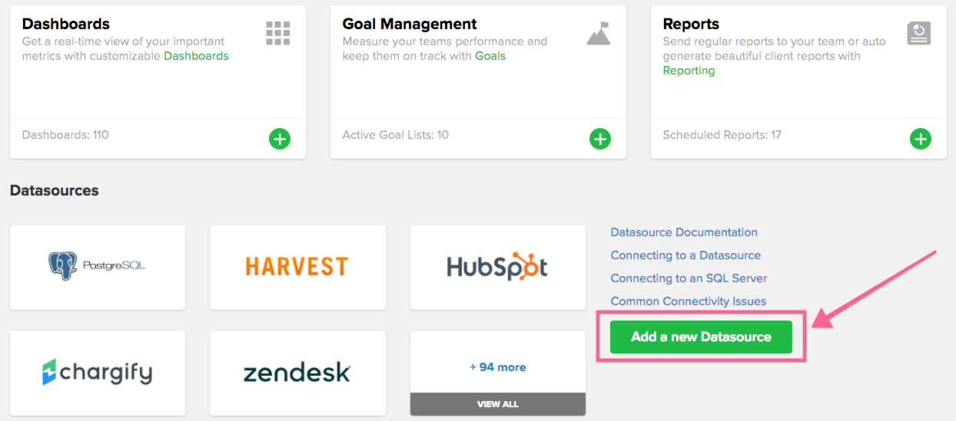956x421 pixels.
Task: Click the Goal Management flag icon
Action: (599, 33)
